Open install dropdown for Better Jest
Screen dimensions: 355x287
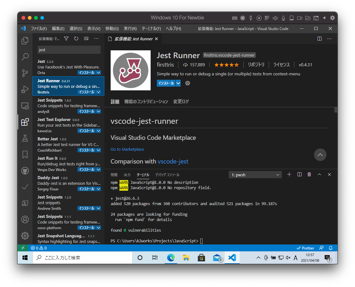(98, 150)
